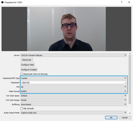This screenshot has width=133, height=121.
Task: Open the Device dropdown arrow
Action: [125, 55]
